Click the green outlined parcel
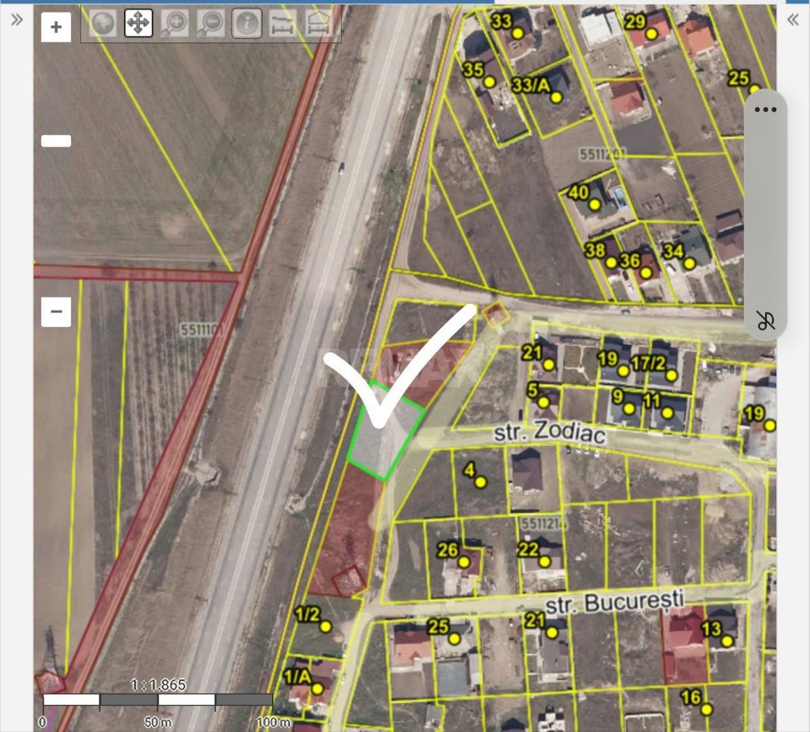 pyautogui.click(x=386, y=431)
